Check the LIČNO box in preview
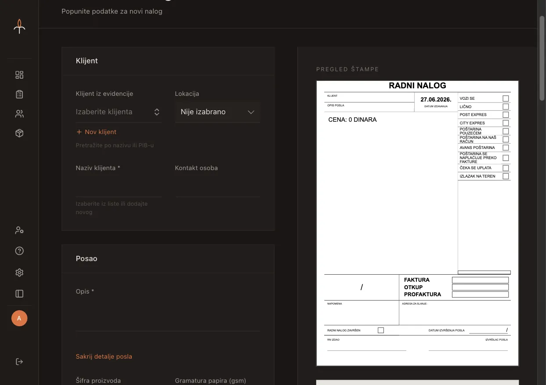Image resolution: width=546 pixels, height=385 pixels. [x=506, y=107]
